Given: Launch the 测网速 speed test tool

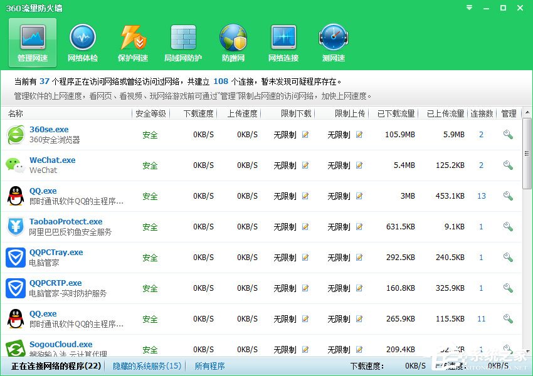Looking at the screenshot, I should (333, 41).
